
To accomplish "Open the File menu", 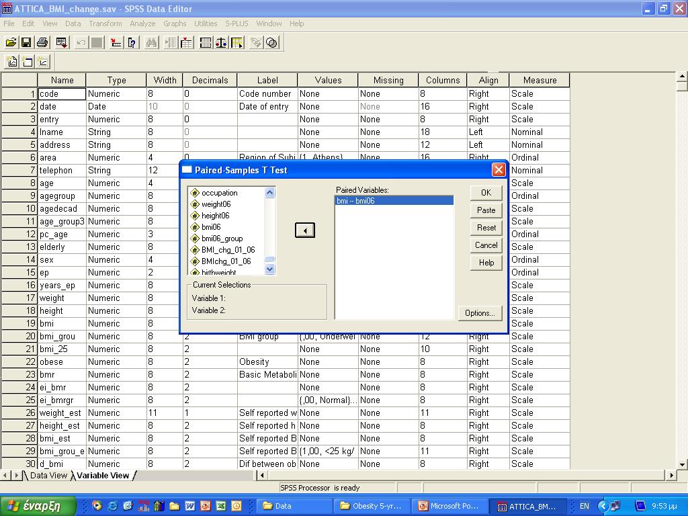I will (x=9, y=24).
